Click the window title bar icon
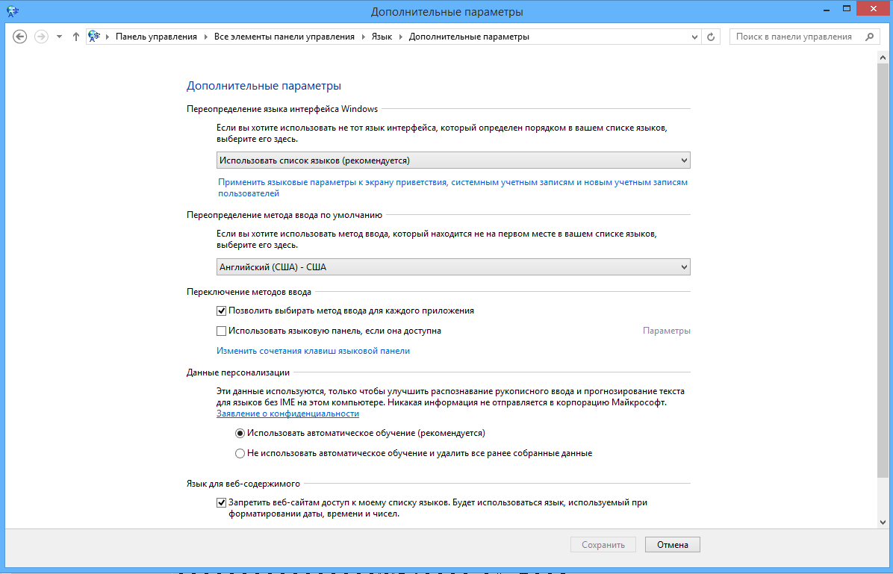 pos(13,10)
